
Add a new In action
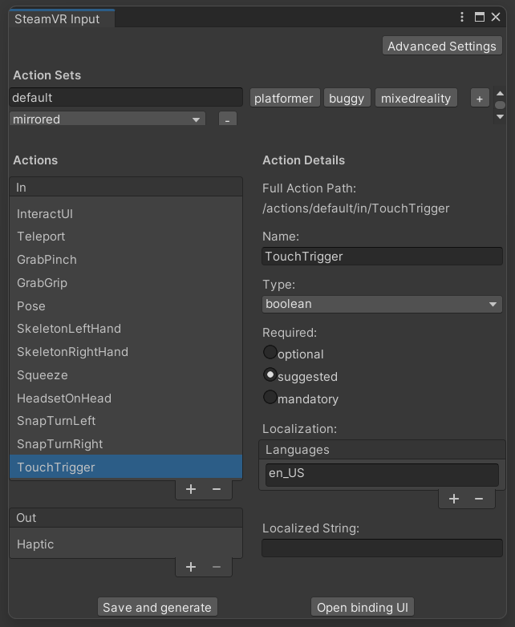coord(191,489)
